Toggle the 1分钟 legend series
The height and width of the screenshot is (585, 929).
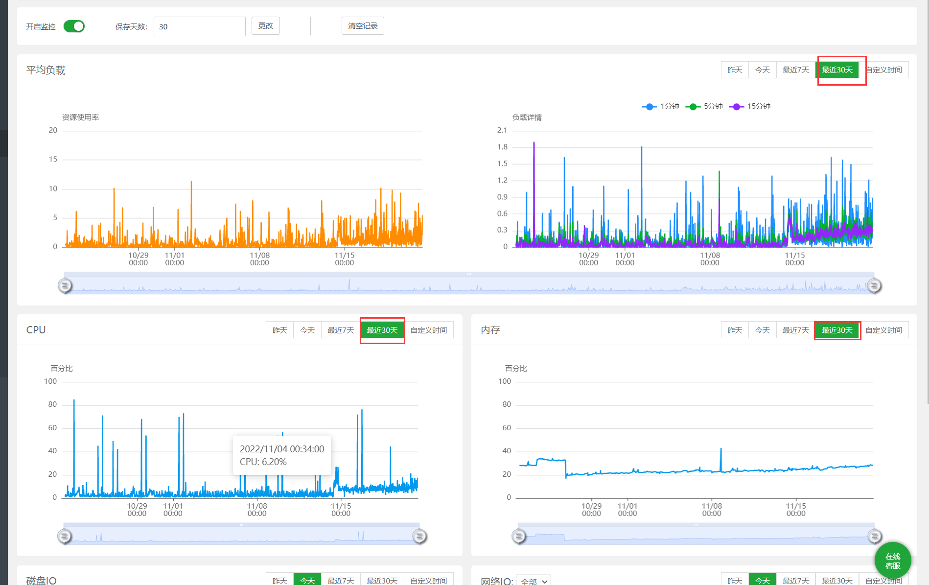point(661,106)
